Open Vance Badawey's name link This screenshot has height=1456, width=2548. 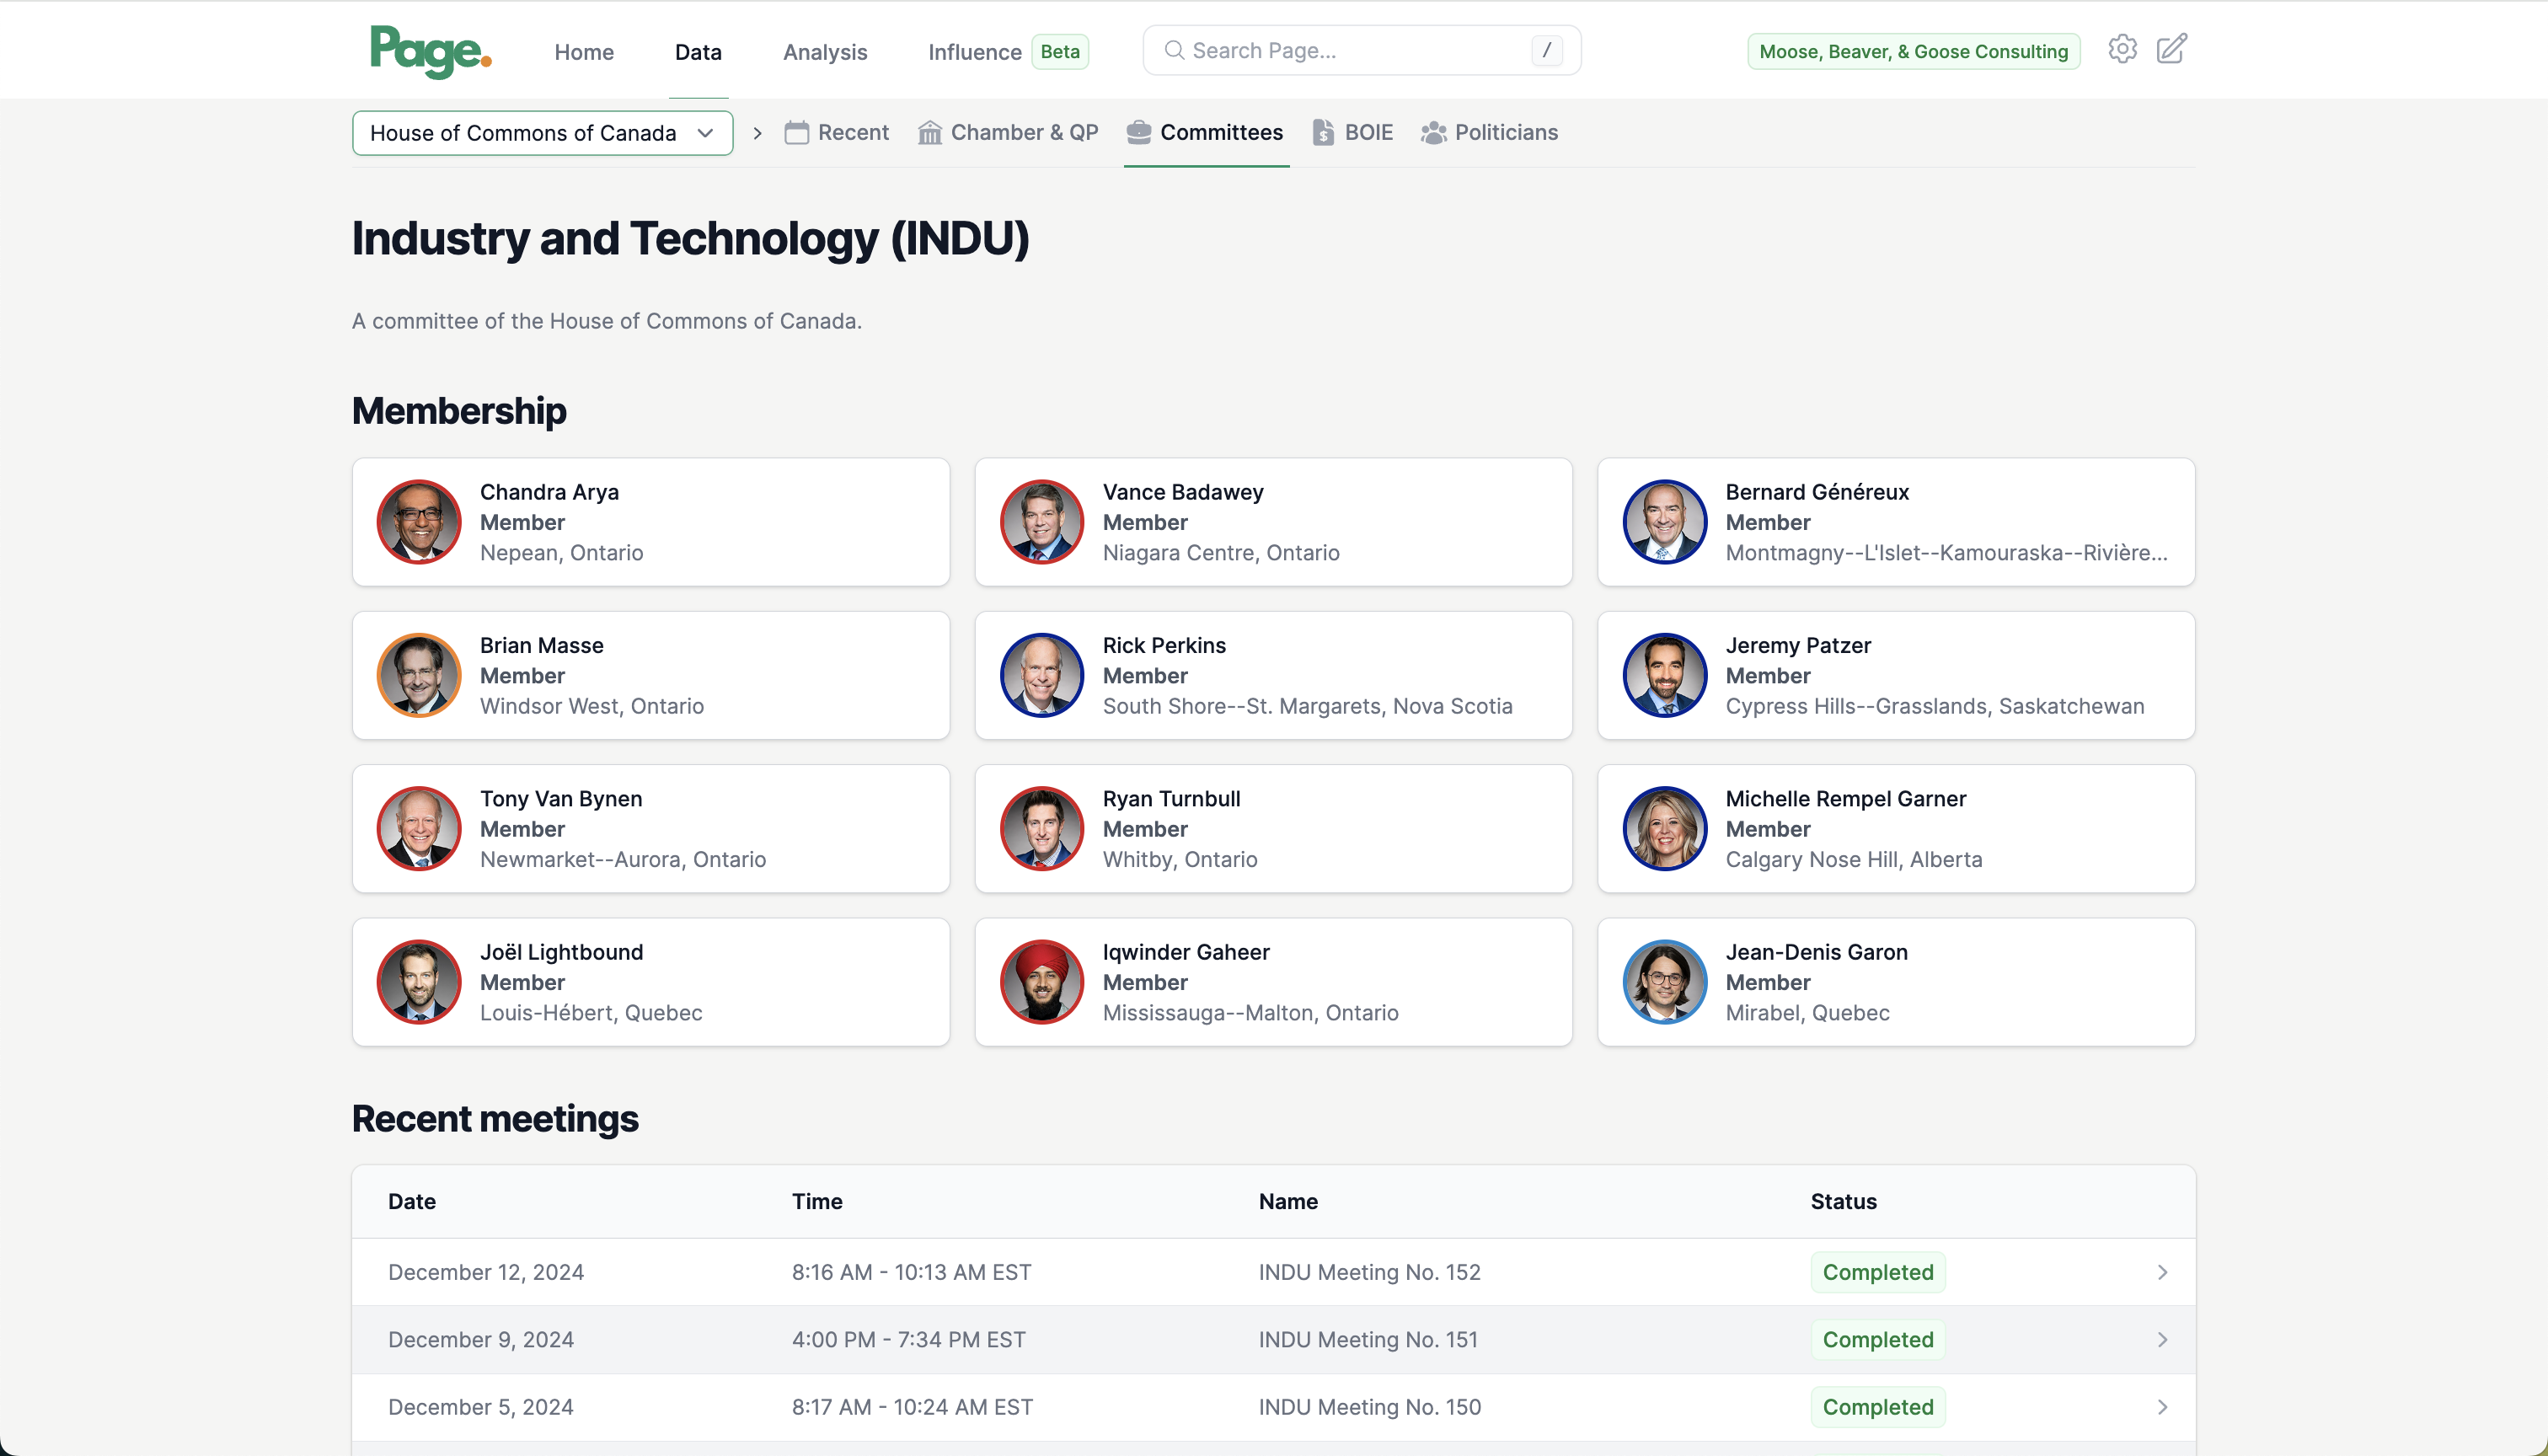click(1183, 492)
